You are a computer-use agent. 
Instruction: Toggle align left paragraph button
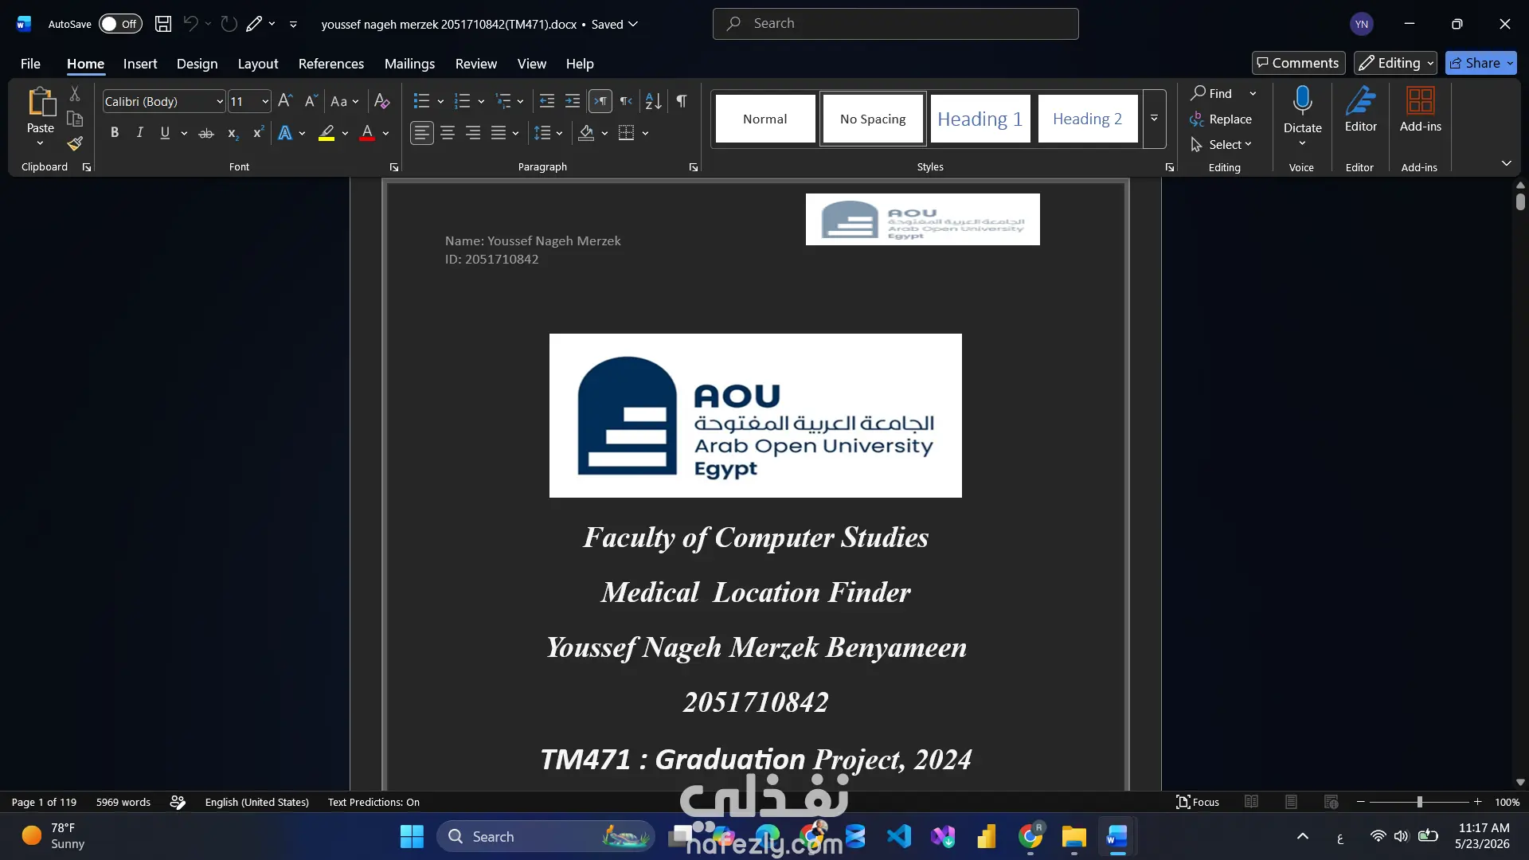coord(422,133)
